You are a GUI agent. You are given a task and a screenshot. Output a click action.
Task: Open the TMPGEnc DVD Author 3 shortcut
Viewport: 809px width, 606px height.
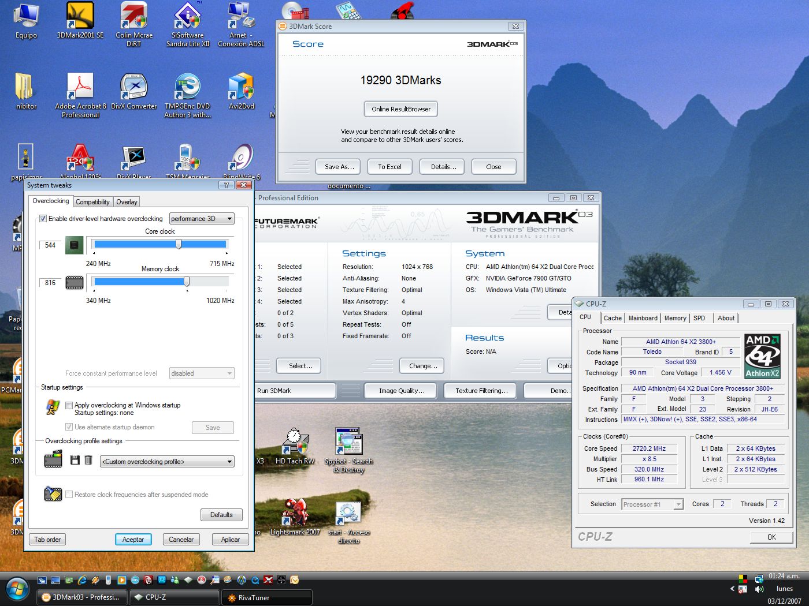coord(188,95)
